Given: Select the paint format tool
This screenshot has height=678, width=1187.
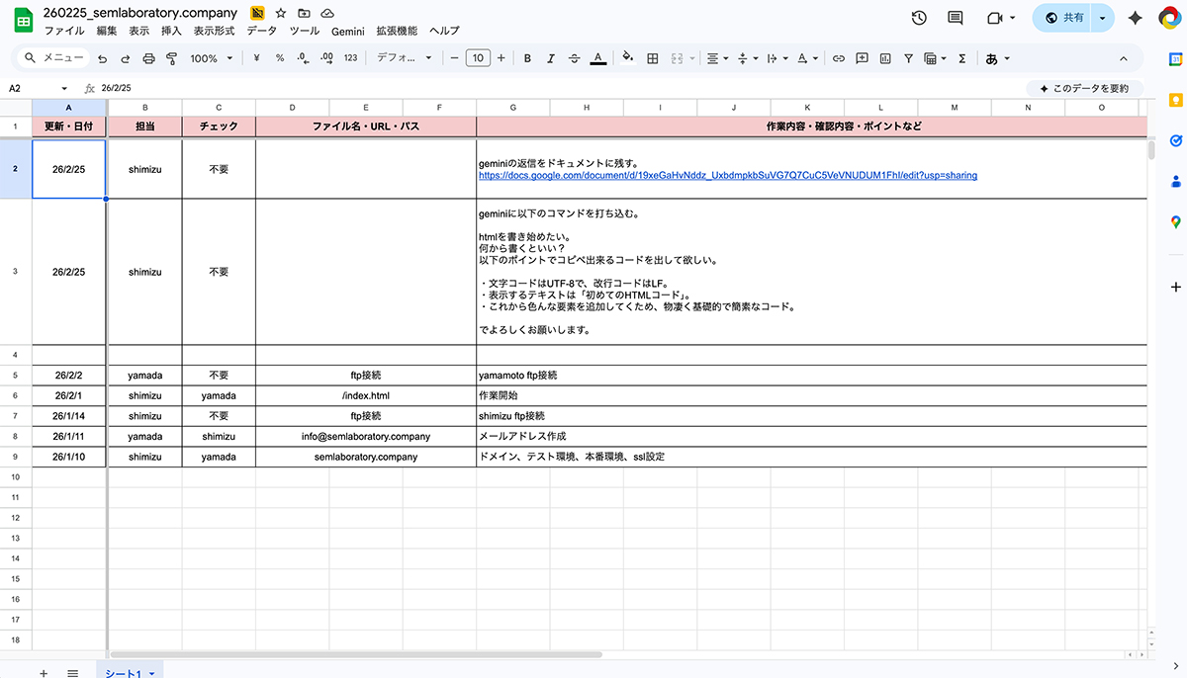Looking at the screenshot, I should point(170,58).
